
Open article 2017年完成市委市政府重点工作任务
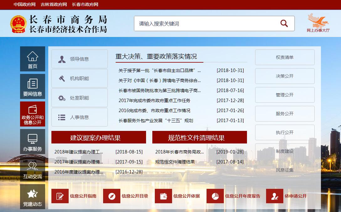(155, 101)
